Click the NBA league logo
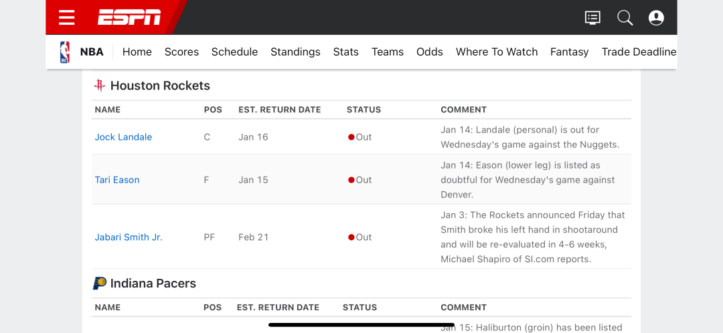Screen dimensions: 723x333 [65, 52]
